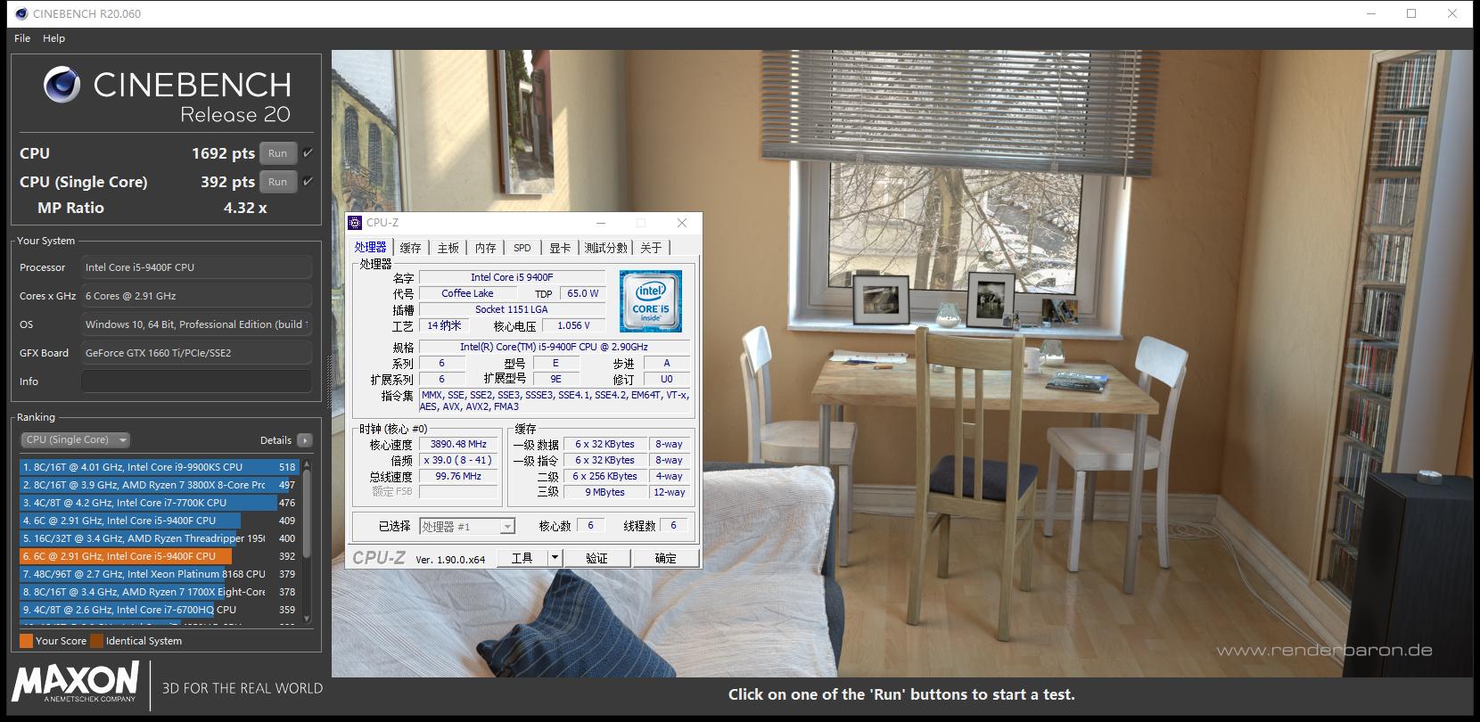Image resolution: width=1480 pixels, height=722 pixels.
Task: Click the ranking list scroll-up arrow
Action: coord(308,464)
